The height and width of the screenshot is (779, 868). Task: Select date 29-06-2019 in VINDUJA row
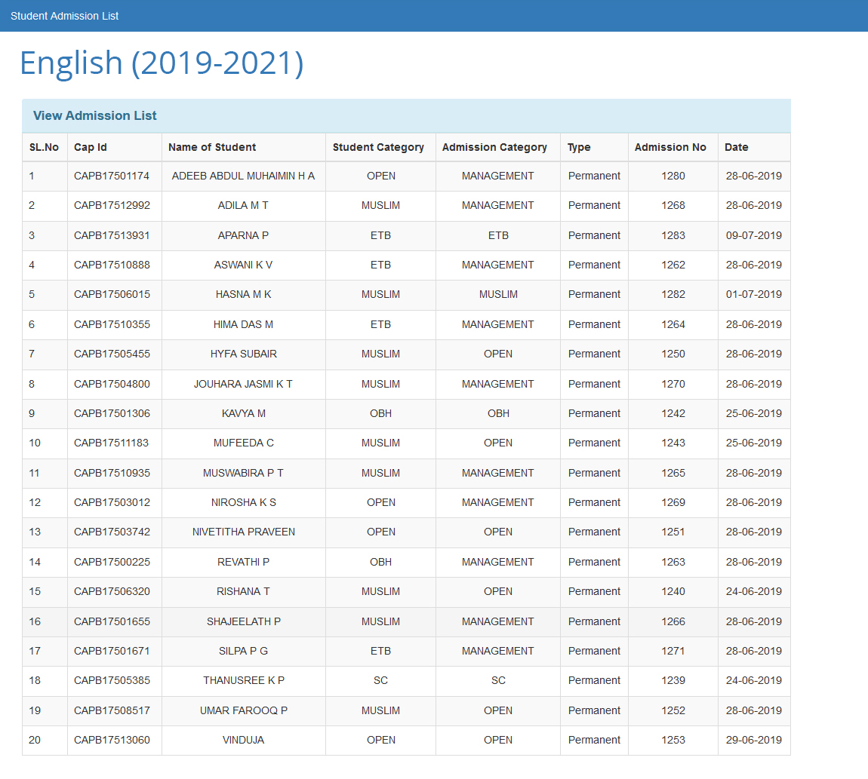(x=753, y=740)
